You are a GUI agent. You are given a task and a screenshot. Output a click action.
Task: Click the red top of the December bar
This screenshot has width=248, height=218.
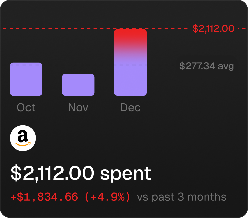pyautogui.click(x=130, y=37)
